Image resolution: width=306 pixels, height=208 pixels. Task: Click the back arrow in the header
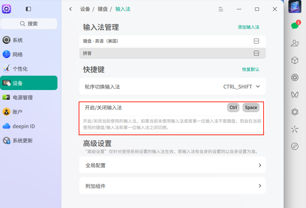70,9
